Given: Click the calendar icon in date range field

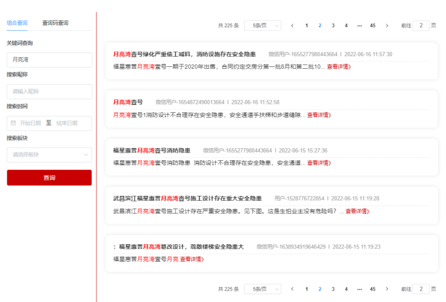Looking at the screenshot, I should click(13, 123).
